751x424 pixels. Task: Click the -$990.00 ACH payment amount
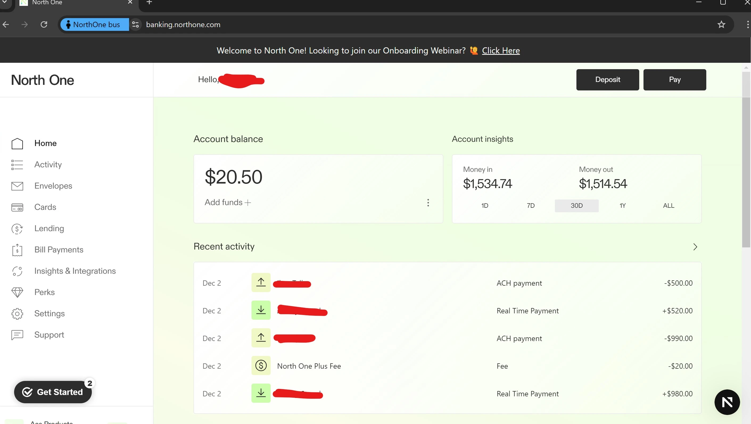point(678,338)
